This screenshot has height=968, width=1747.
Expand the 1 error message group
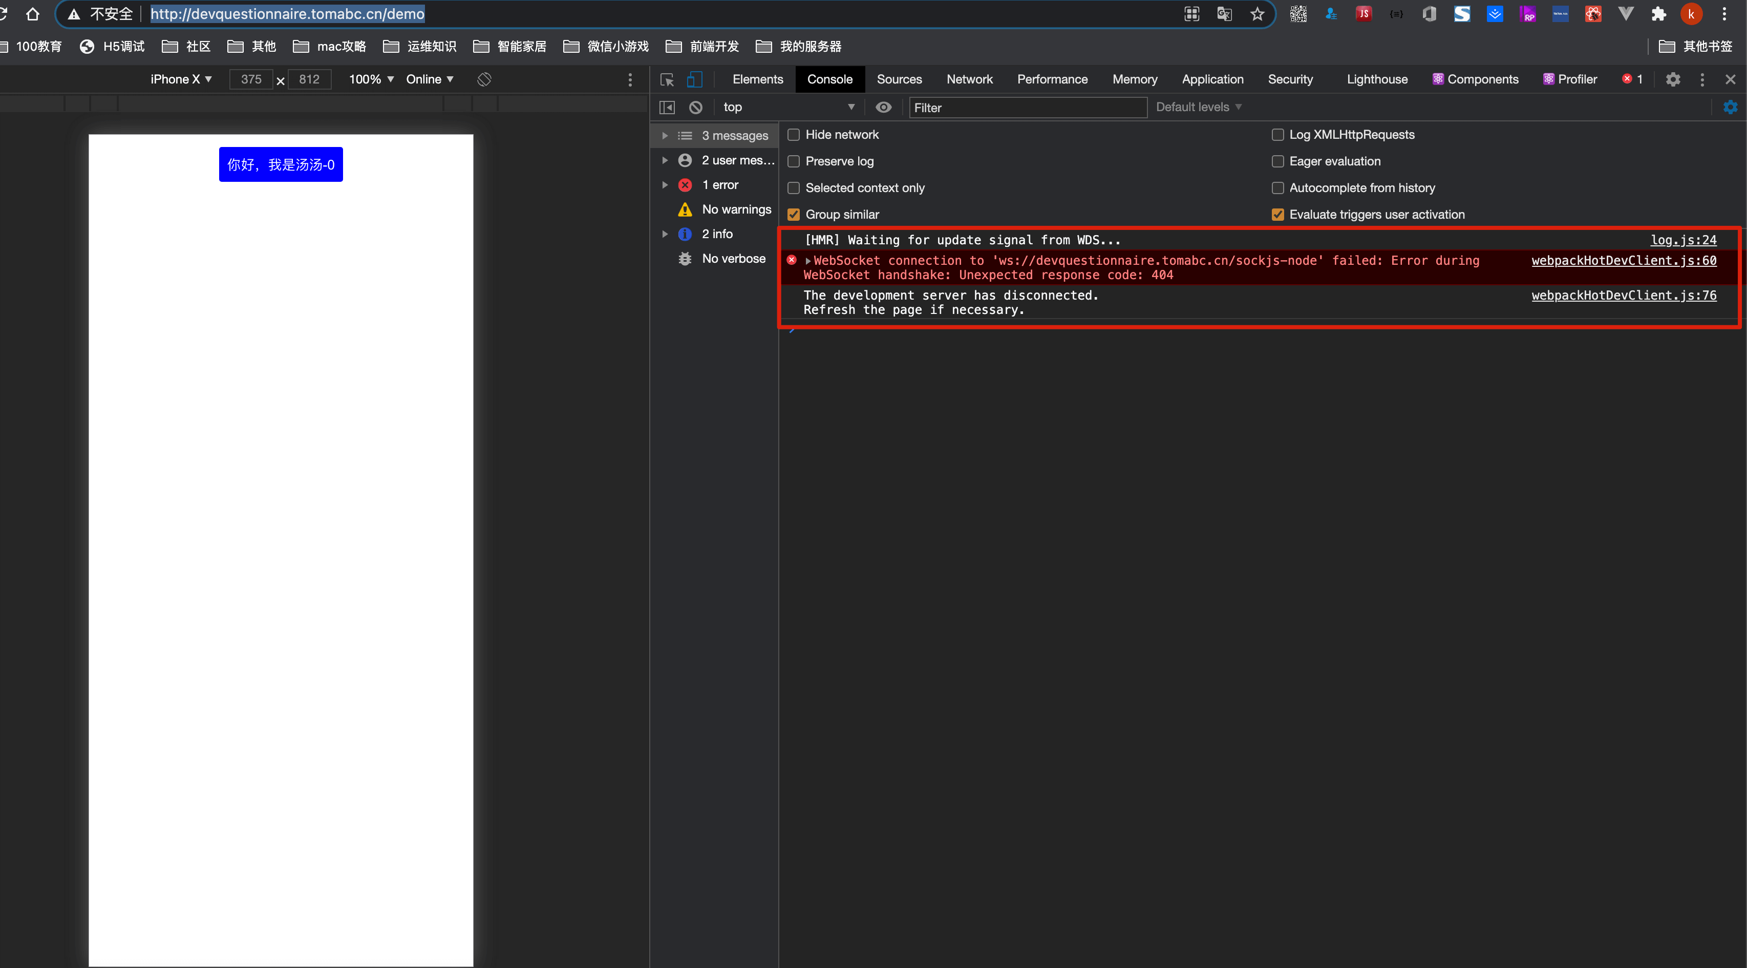coord(665,184)
